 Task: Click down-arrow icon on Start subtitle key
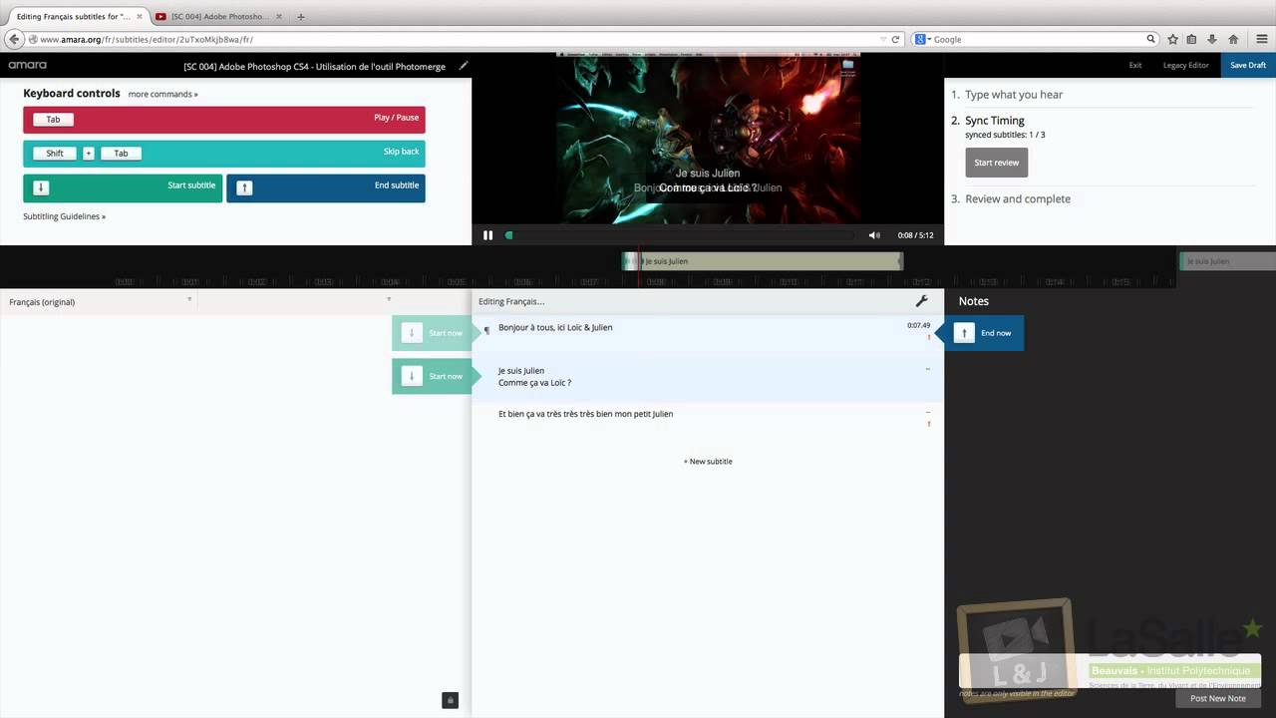point(41,187)
